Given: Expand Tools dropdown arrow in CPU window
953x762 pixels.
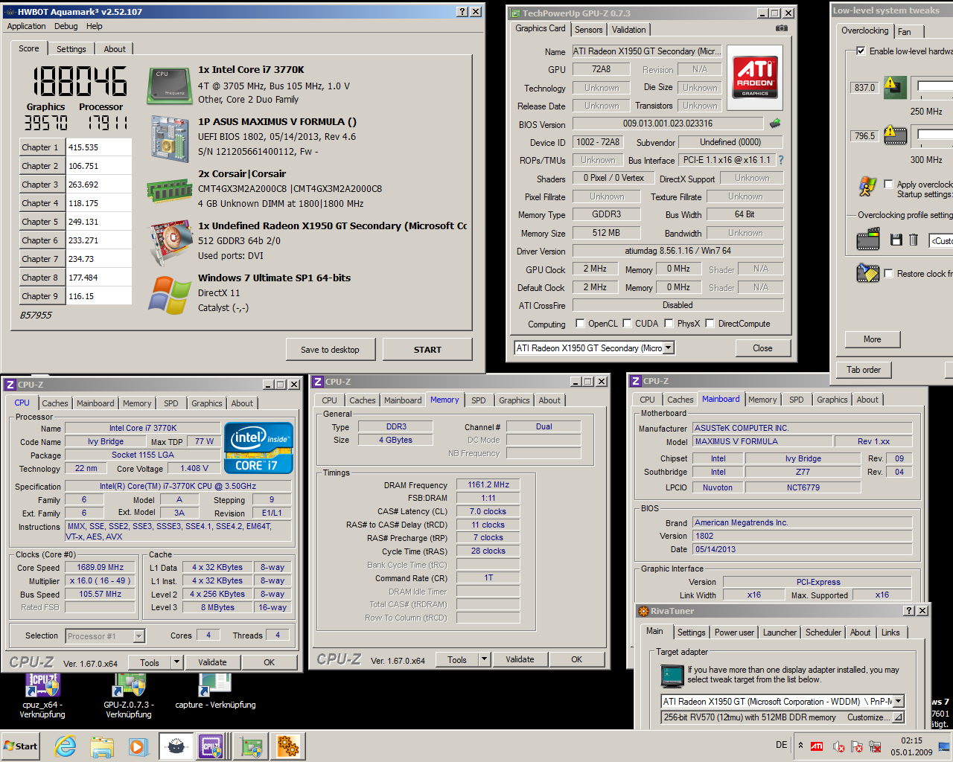Looking at the screenshot, I should point(176,662).
